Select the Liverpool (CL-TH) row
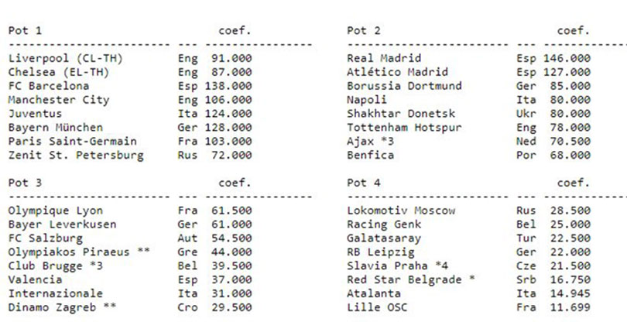The width and height of the screenshot is (627, 322). tap(130, 58)
